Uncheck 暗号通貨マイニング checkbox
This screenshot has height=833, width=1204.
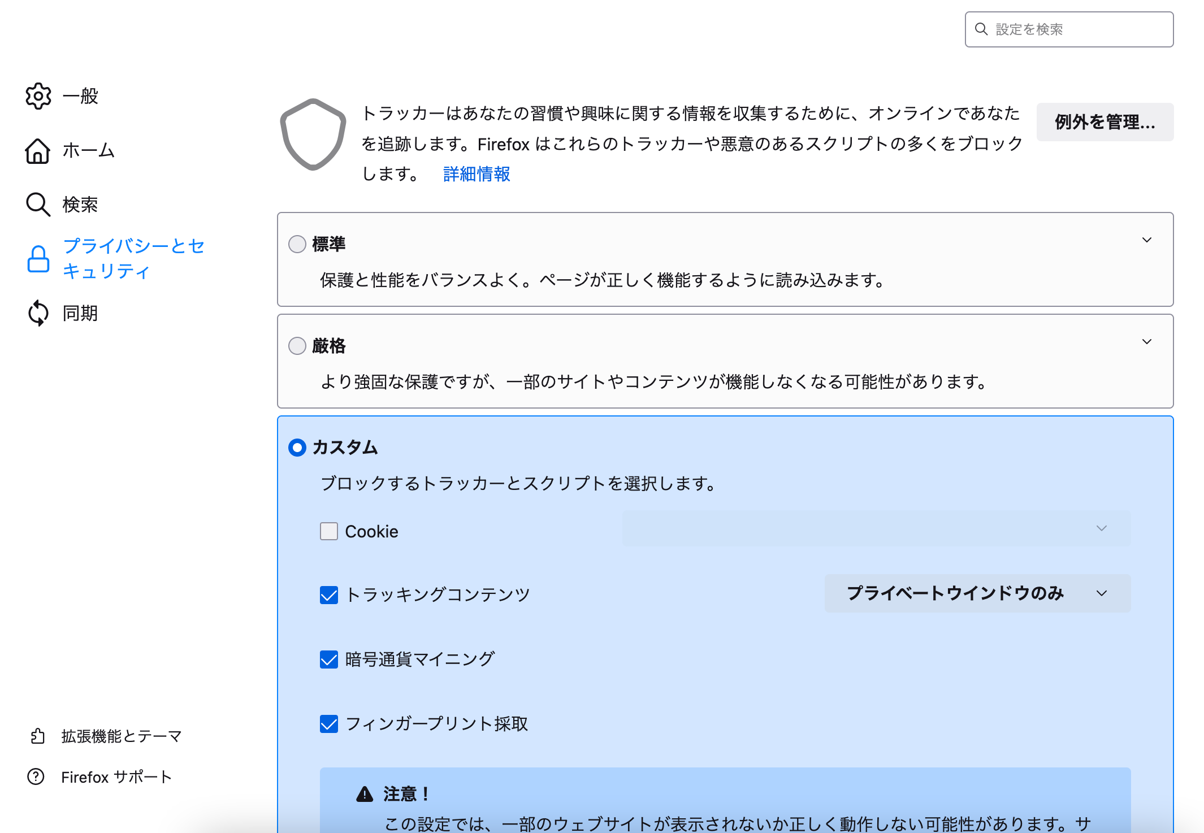329,659
